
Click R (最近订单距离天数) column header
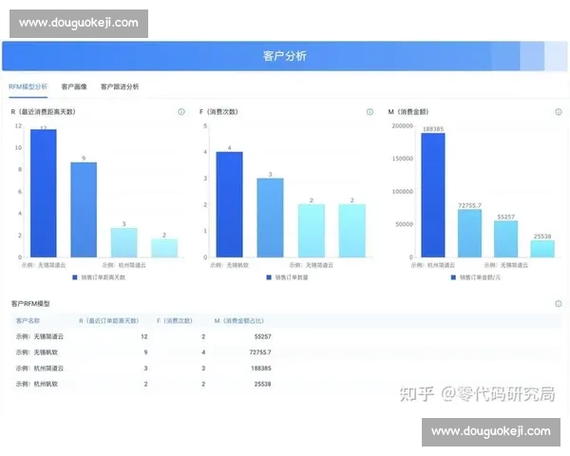coord(109,321)
